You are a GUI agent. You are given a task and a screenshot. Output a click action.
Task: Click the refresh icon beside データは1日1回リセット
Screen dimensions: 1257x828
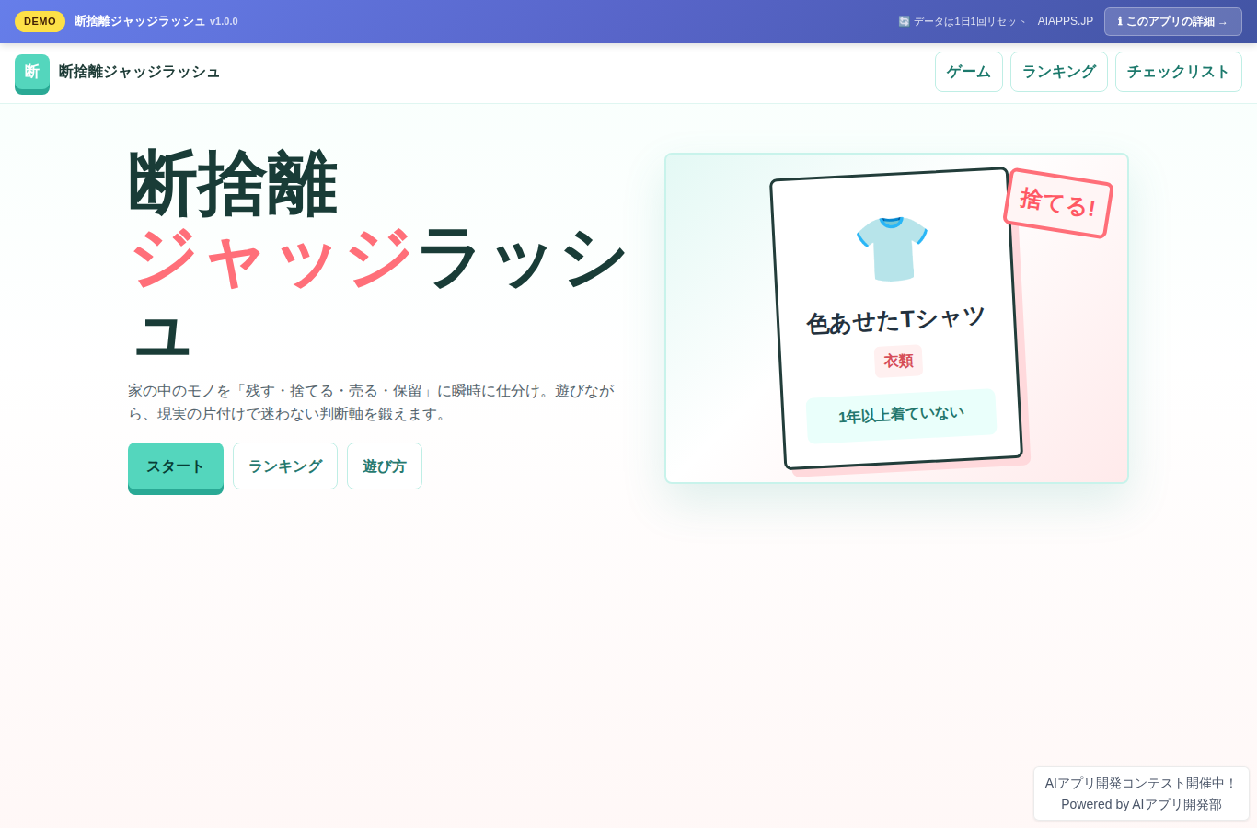pos(904,21)
